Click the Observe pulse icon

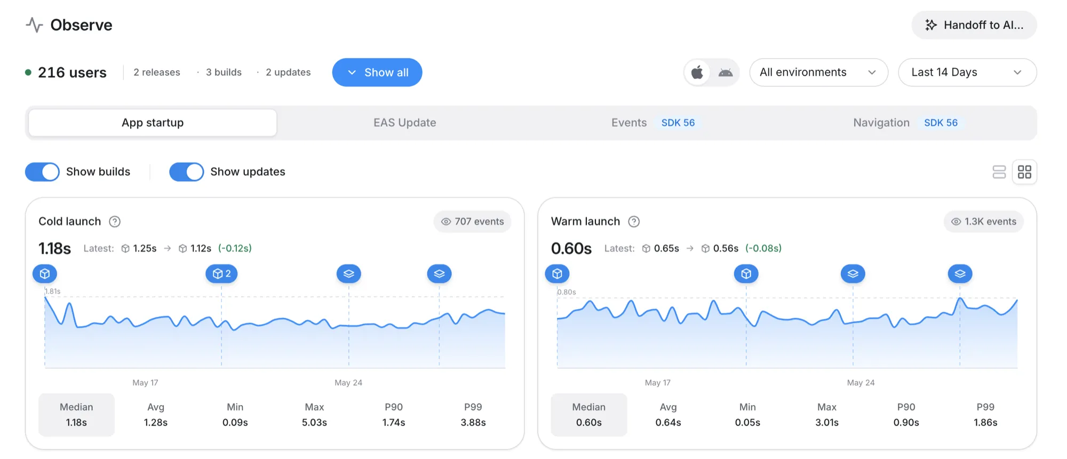35,25
